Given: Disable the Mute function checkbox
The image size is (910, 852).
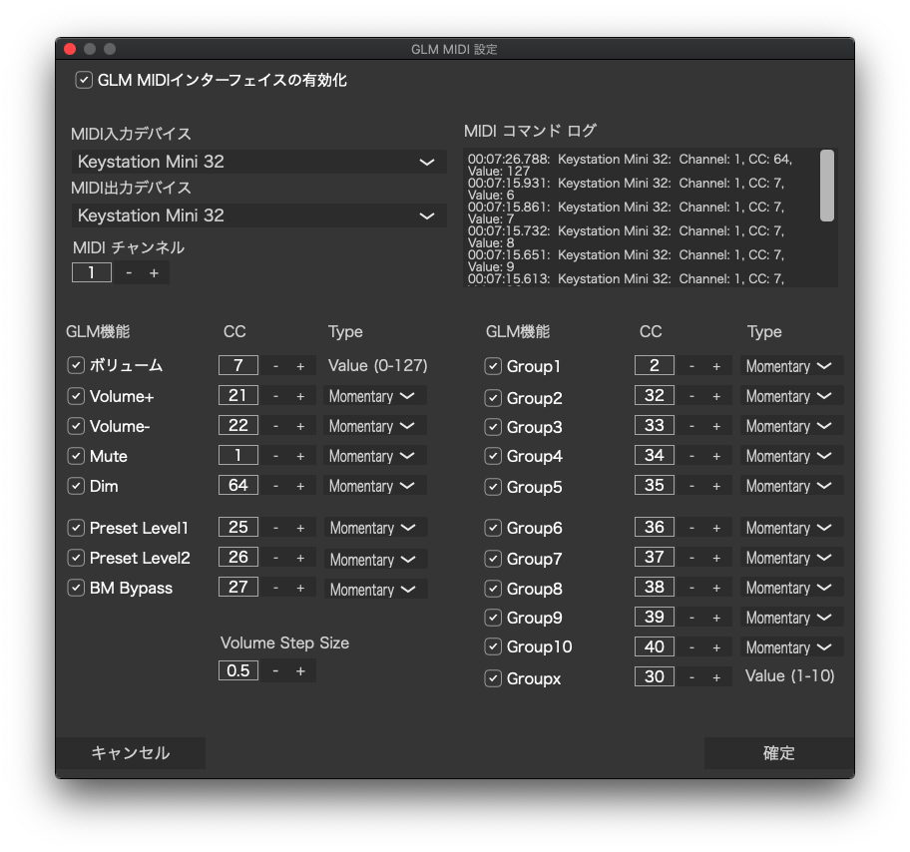Looking at the screenshot, I should (x=76, y=456).
